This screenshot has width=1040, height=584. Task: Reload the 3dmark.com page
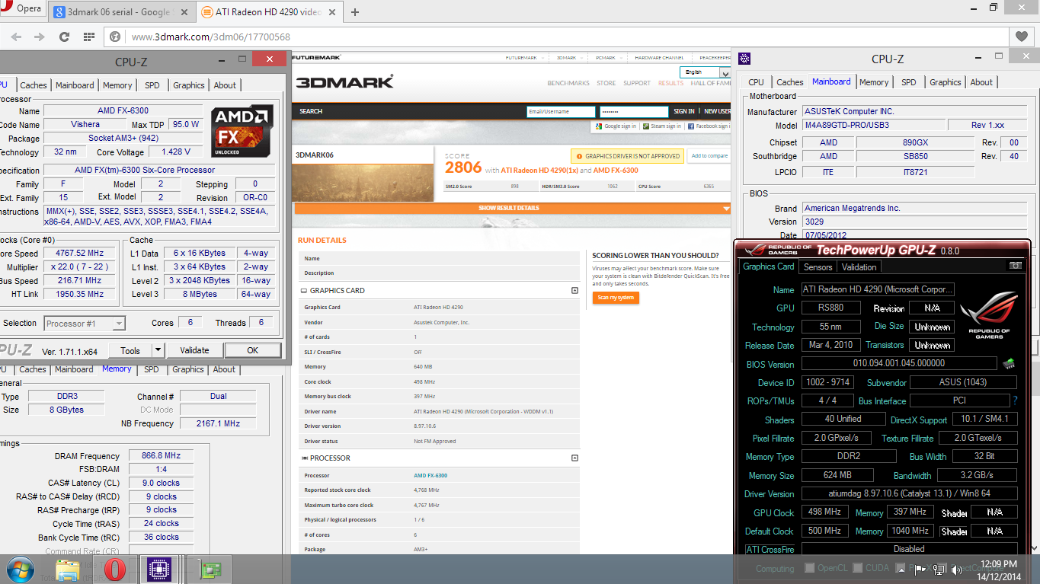point(64,37)
